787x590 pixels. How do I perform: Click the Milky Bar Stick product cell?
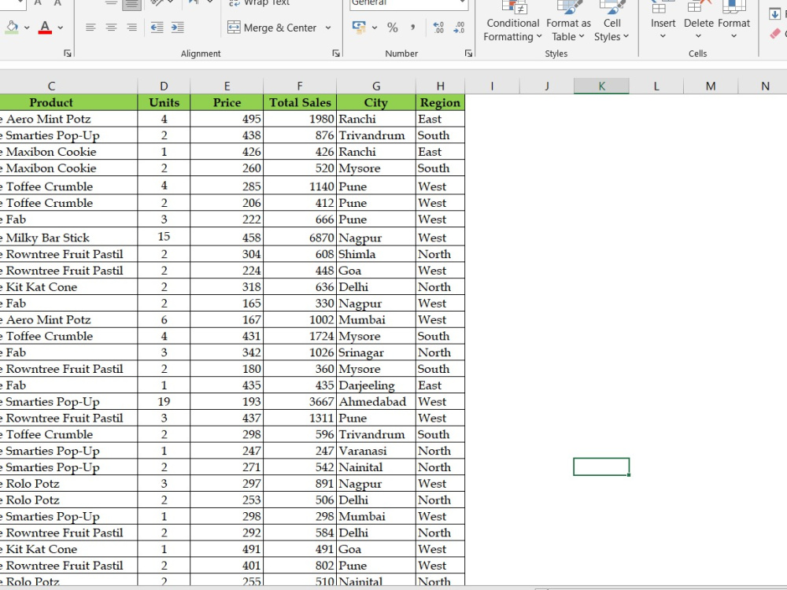coord(68,238)
